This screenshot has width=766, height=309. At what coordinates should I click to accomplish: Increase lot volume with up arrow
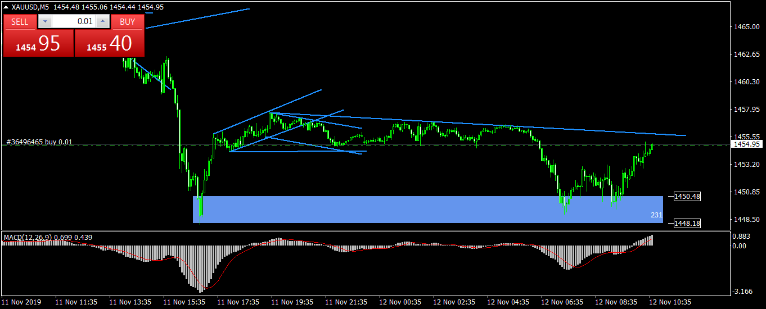tap(102, 22)
